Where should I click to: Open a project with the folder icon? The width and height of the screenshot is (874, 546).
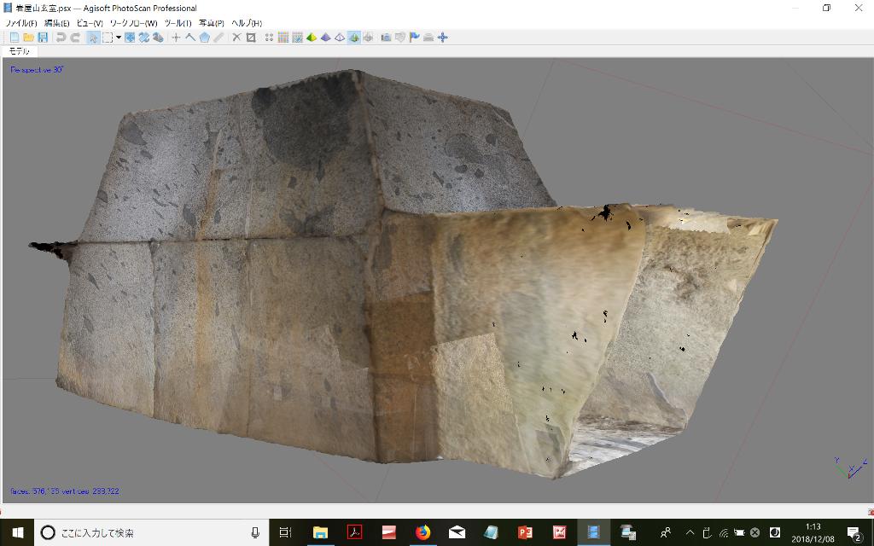(x=28, y=38)
